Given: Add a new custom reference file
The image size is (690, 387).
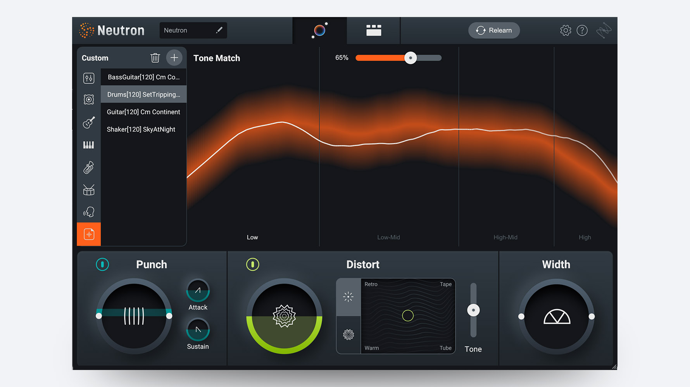Looking at the screenshot, I should coord(174,58).
